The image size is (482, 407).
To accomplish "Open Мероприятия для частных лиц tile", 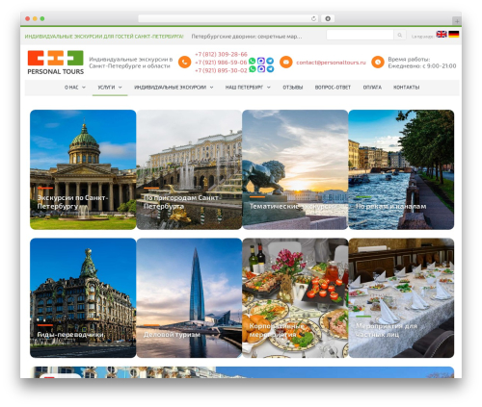I will (x=401, y=298).
